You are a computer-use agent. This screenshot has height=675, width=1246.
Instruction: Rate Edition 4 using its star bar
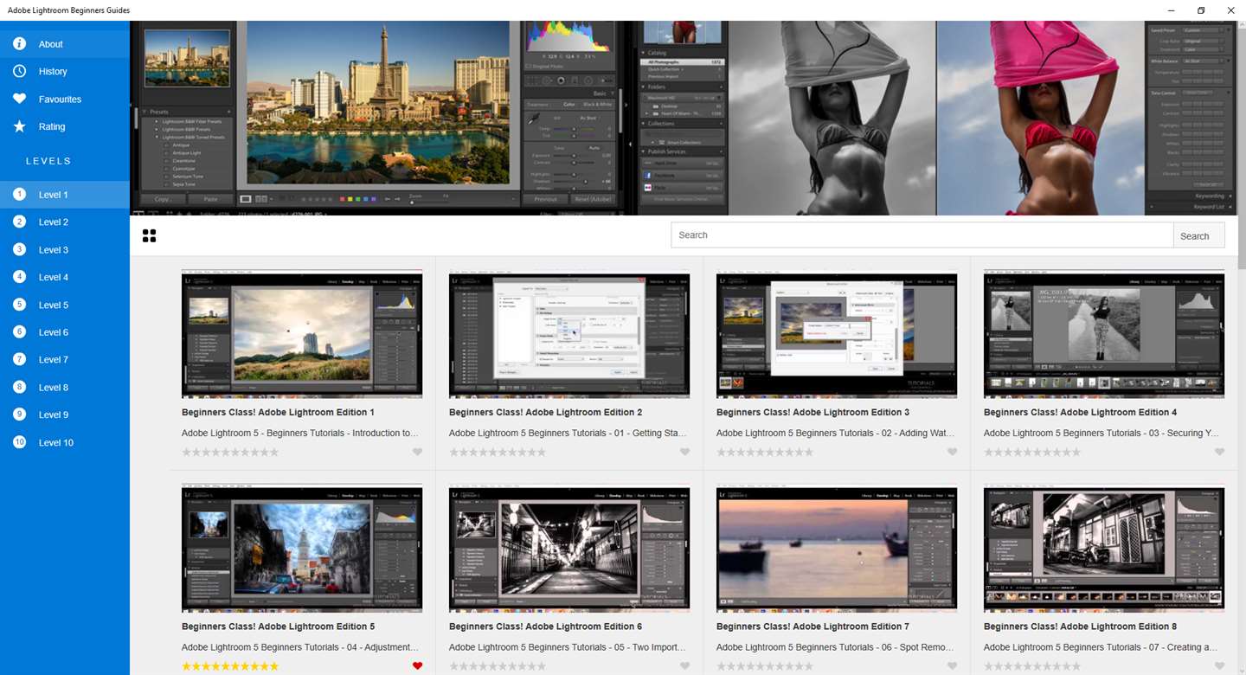click(x=1032, y=452)
